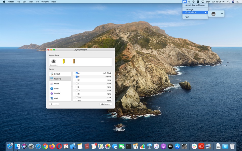Choose Music from the Apps list
Screen dimensions: 242x151
point(57,84)
